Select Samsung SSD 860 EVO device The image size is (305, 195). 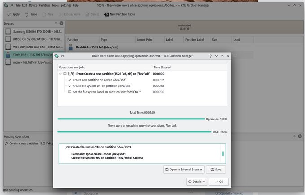tap(34, 31)
